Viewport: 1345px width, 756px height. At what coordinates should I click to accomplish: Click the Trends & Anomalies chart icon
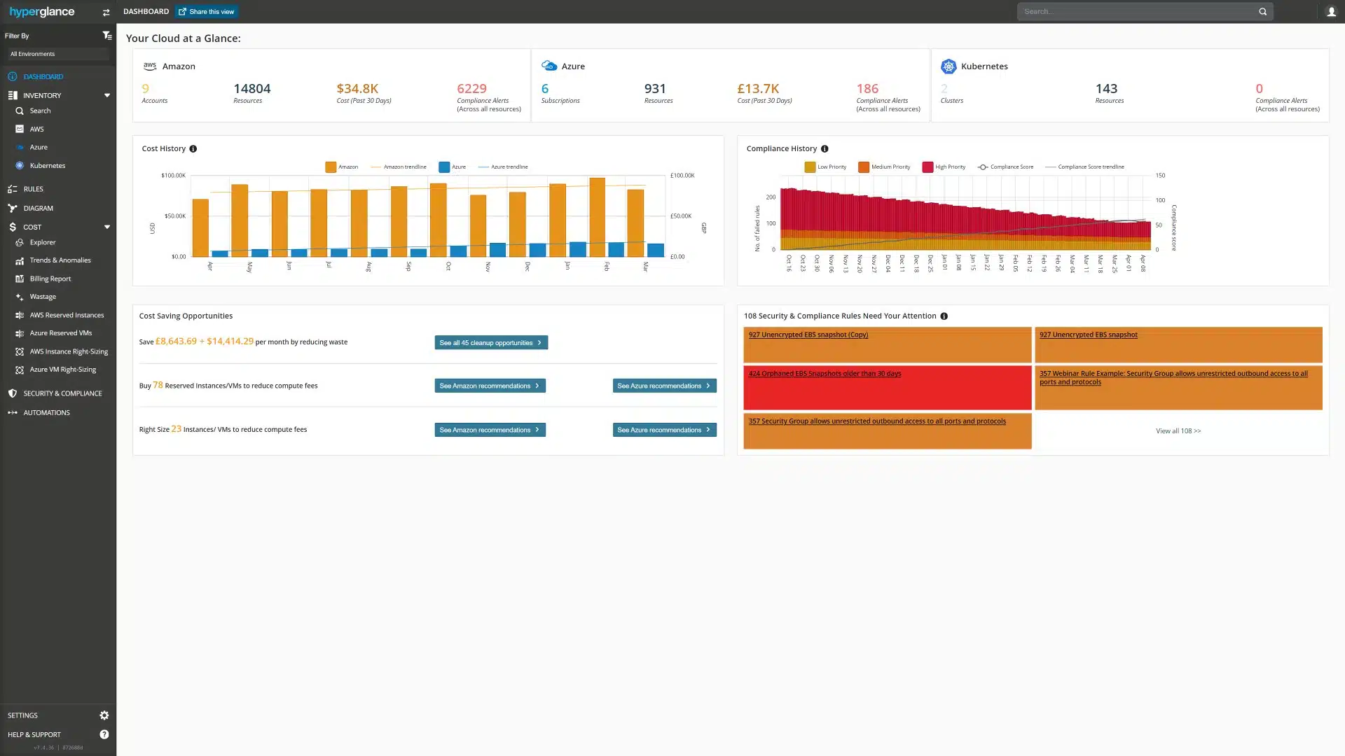click(x=20, y=260)
